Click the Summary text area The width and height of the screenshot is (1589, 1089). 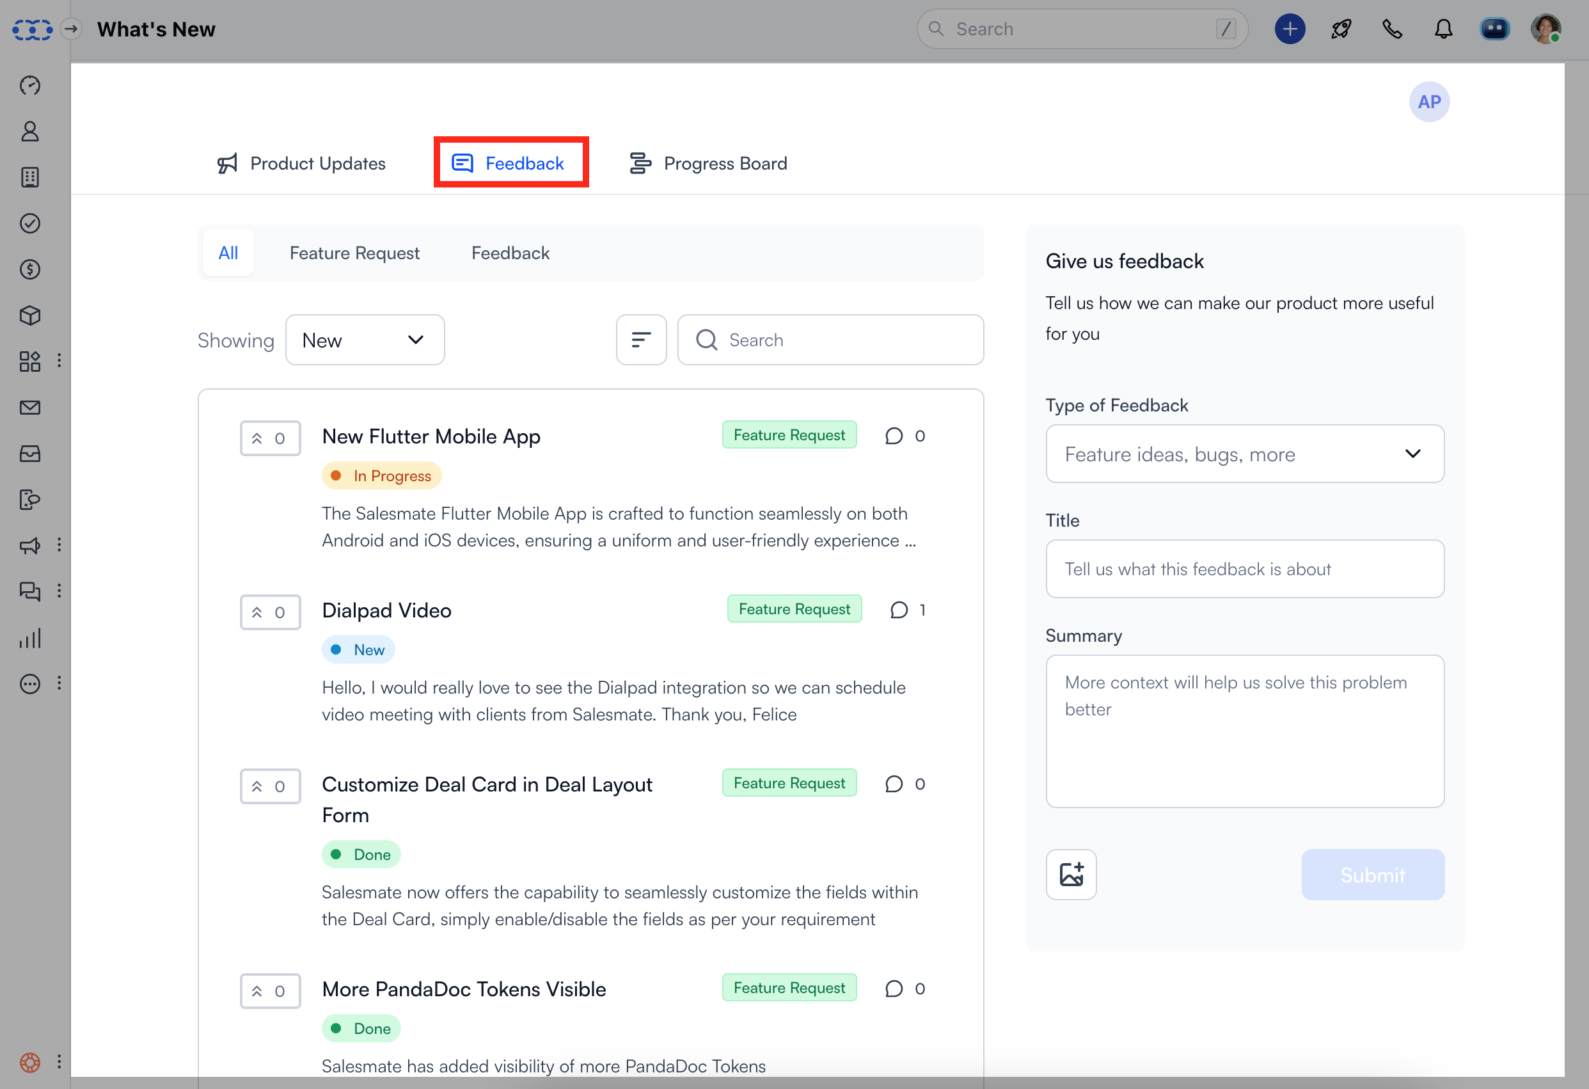[x=1245, y=731]
